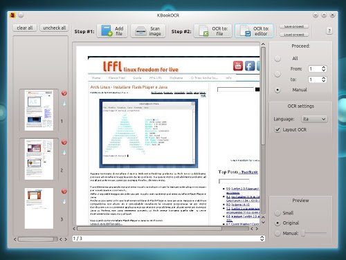This screenshot has width=346, height=260.
Task: Remove page 2 with red icon
Action: point(64,142)
